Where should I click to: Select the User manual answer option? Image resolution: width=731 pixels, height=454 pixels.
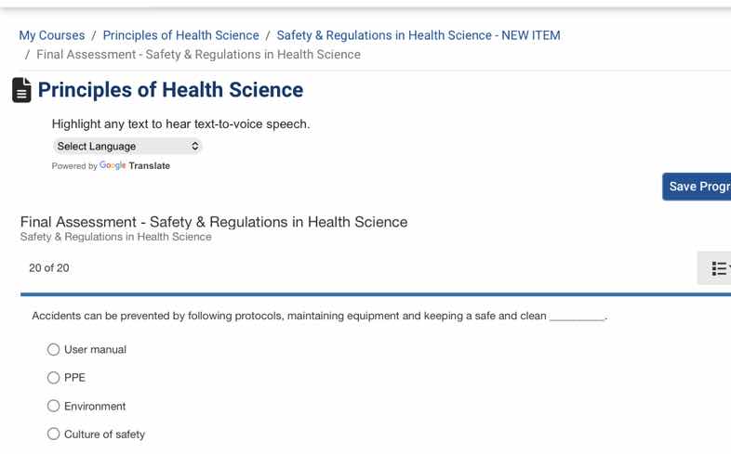(x=54, y=350)
